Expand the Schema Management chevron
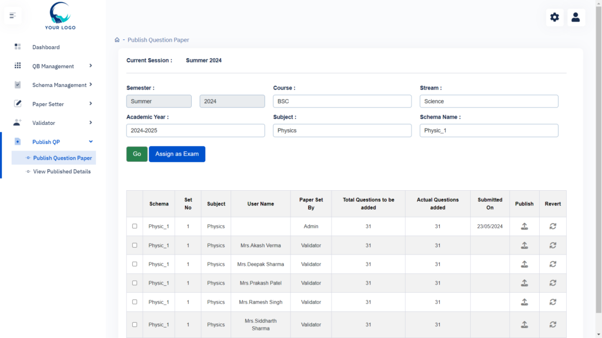 [91, 84]
